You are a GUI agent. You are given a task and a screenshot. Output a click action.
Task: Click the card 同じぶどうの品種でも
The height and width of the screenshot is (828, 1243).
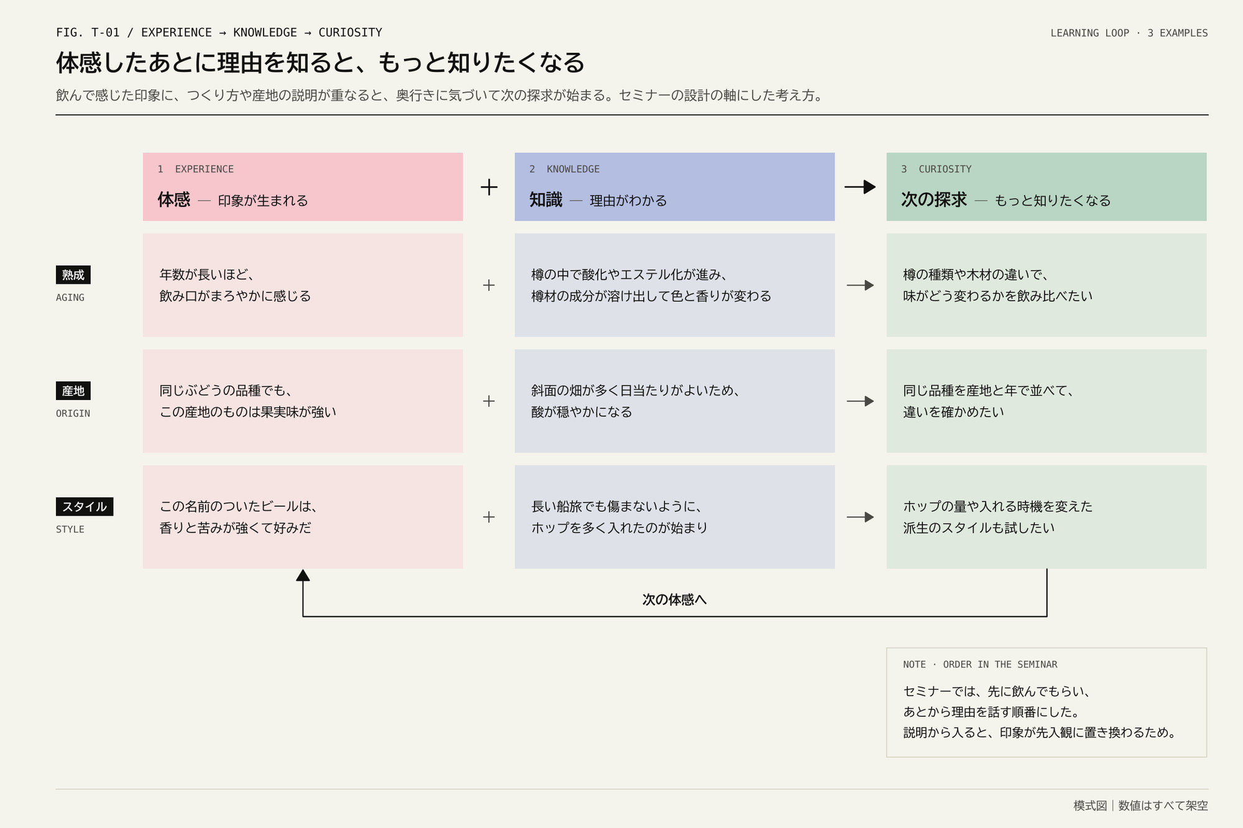pyautogui.click(x=303, y=401)
